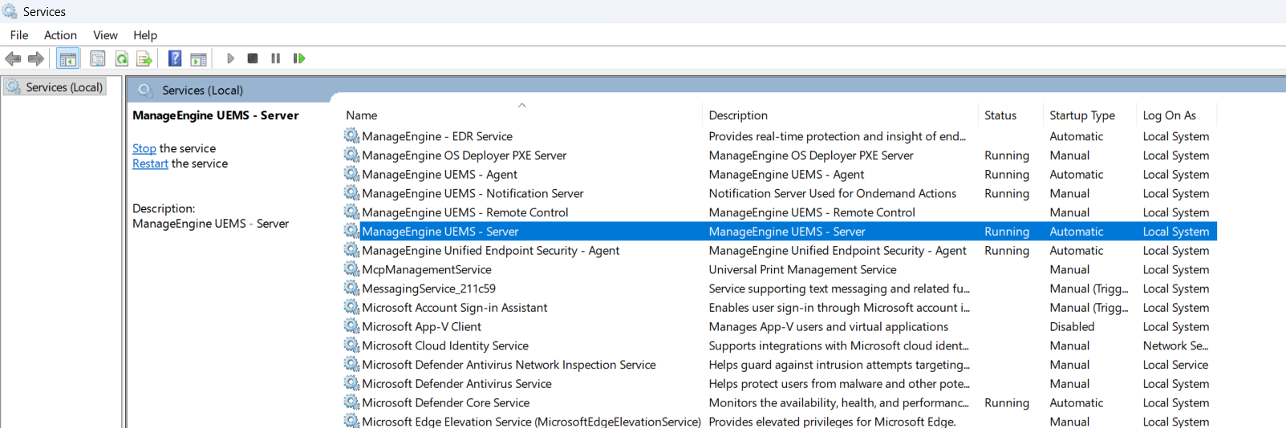Click gear icon of ManageEngine UEMS - Agent
This screenshot has height=428, width=1286.
(351, 174)
